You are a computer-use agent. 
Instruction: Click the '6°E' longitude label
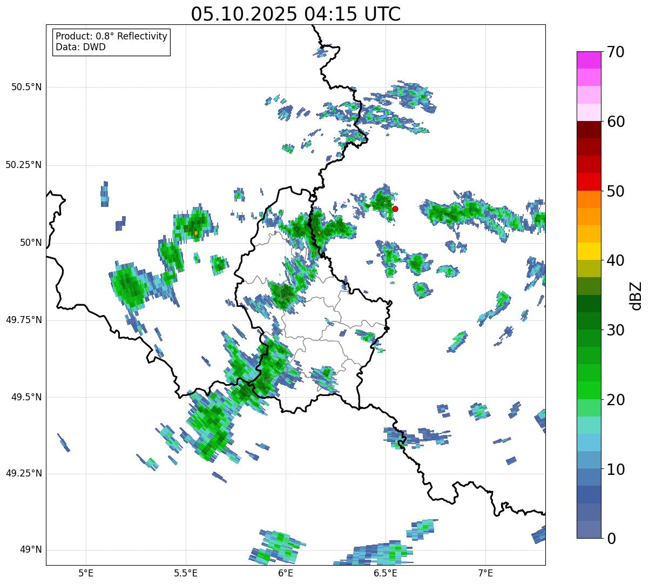pyautogui.click(x=286, y=573)
